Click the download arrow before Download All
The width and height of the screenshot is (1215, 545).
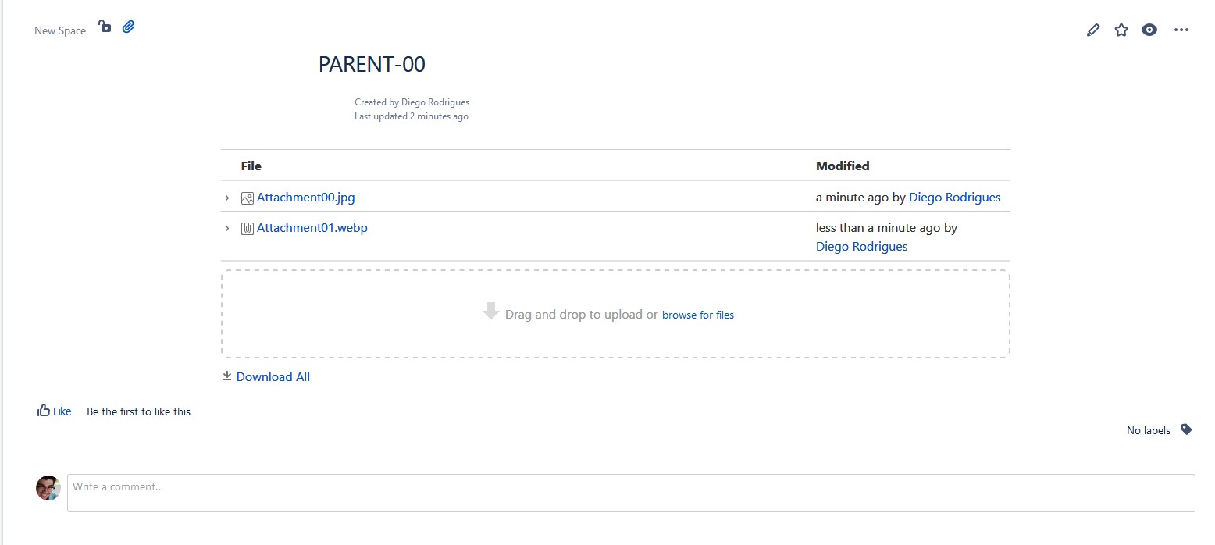[x=226, y=376]
